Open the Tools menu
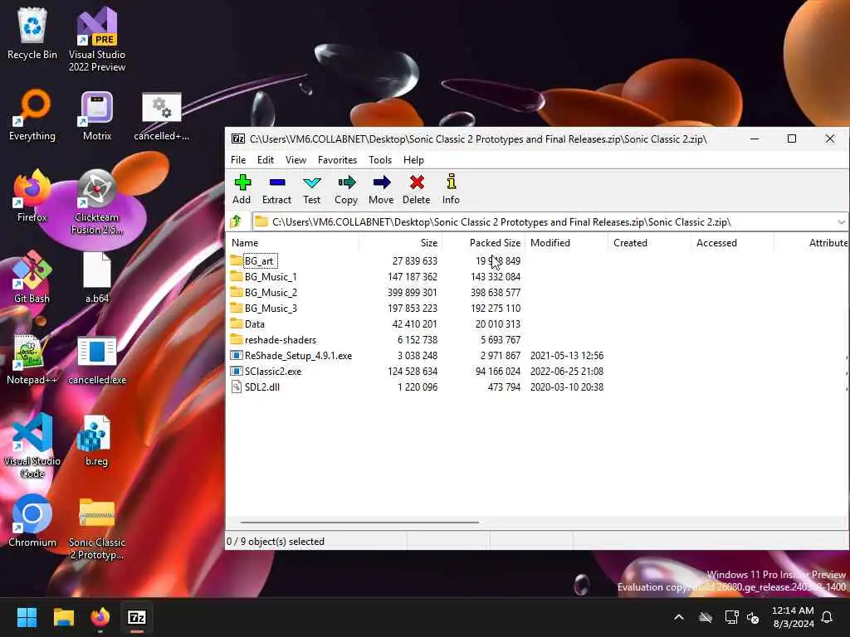This screenshot has height=637, width=850. [x=380, y=160]
